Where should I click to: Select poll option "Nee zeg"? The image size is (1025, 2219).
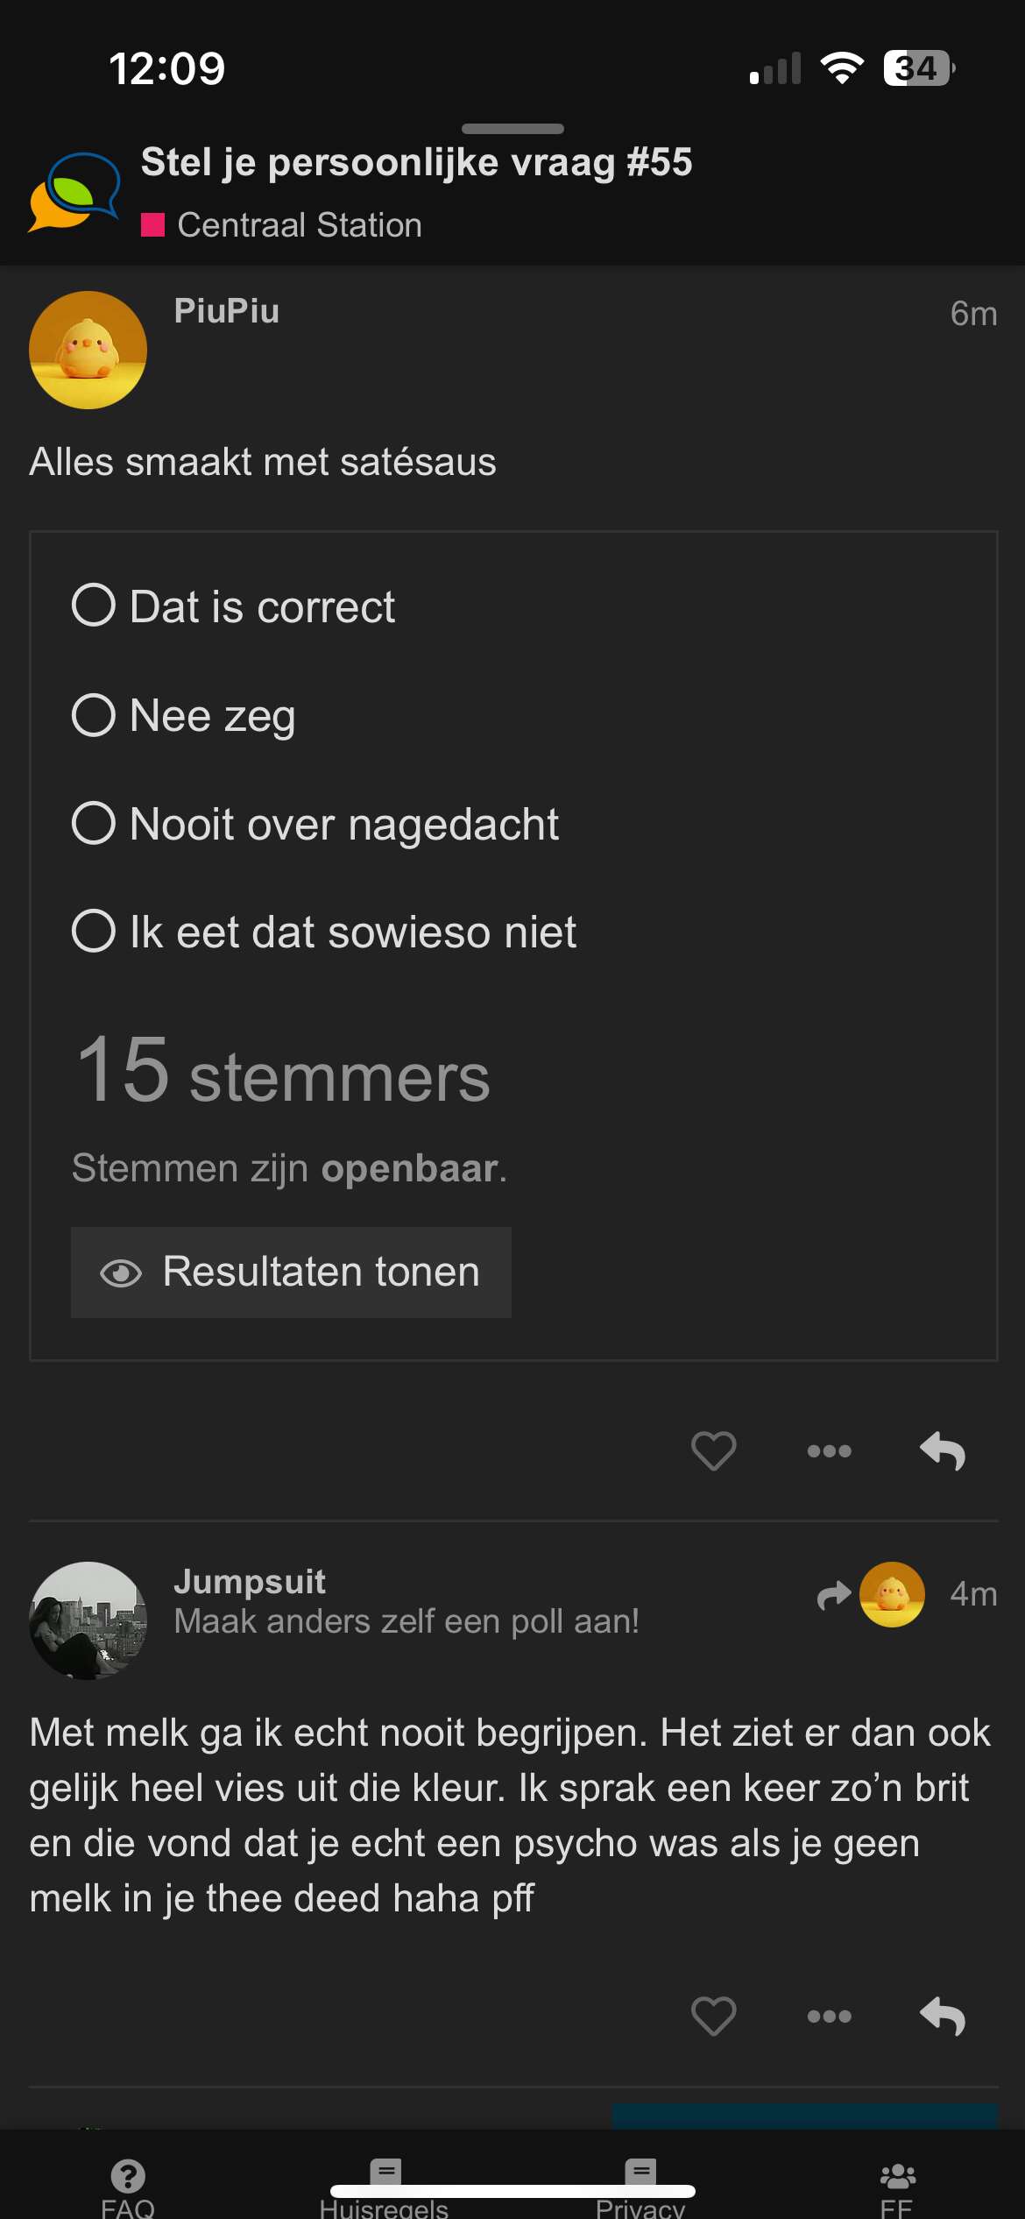[x=94, y=715]
